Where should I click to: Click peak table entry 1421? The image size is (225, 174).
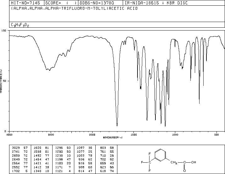click(37, 163)
